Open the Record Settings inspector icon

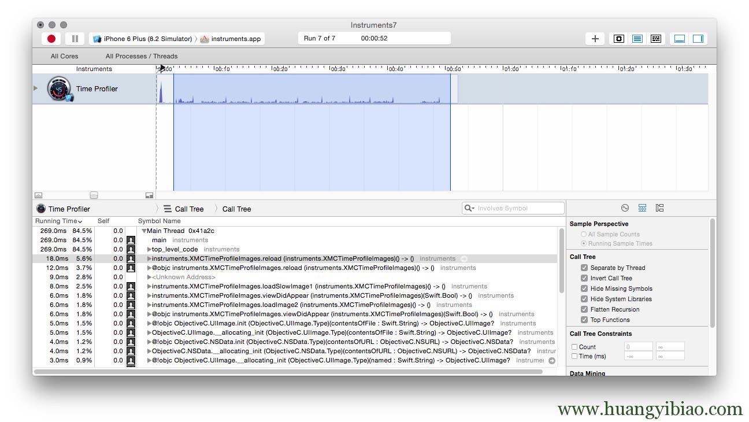[x=625, y=208]
